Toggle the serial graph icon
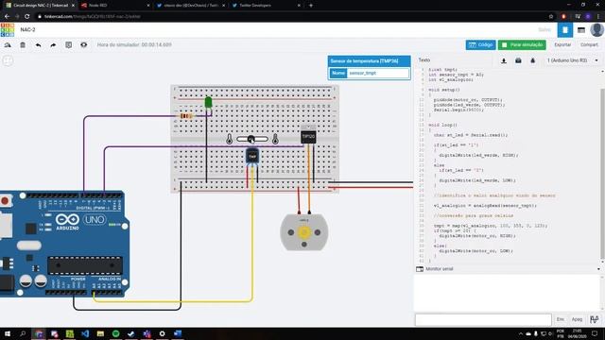This screenshot has width=605, height=340. point(595,319)
